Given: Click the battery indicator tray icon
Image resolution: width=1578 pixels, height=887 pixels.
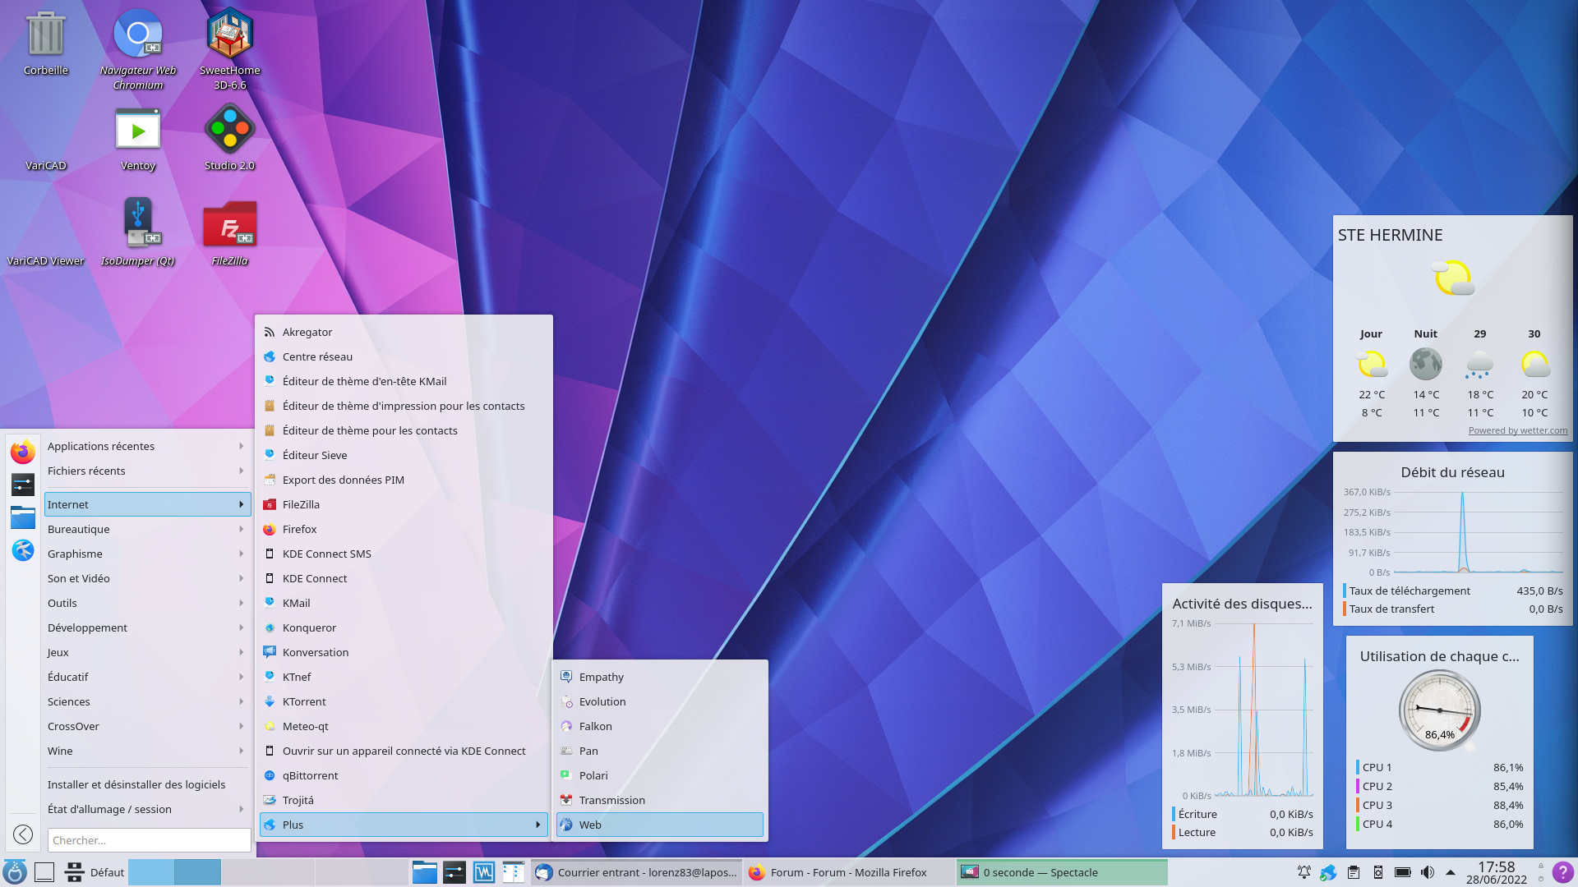Looking at the screenshot, I should click(1403, 872).
